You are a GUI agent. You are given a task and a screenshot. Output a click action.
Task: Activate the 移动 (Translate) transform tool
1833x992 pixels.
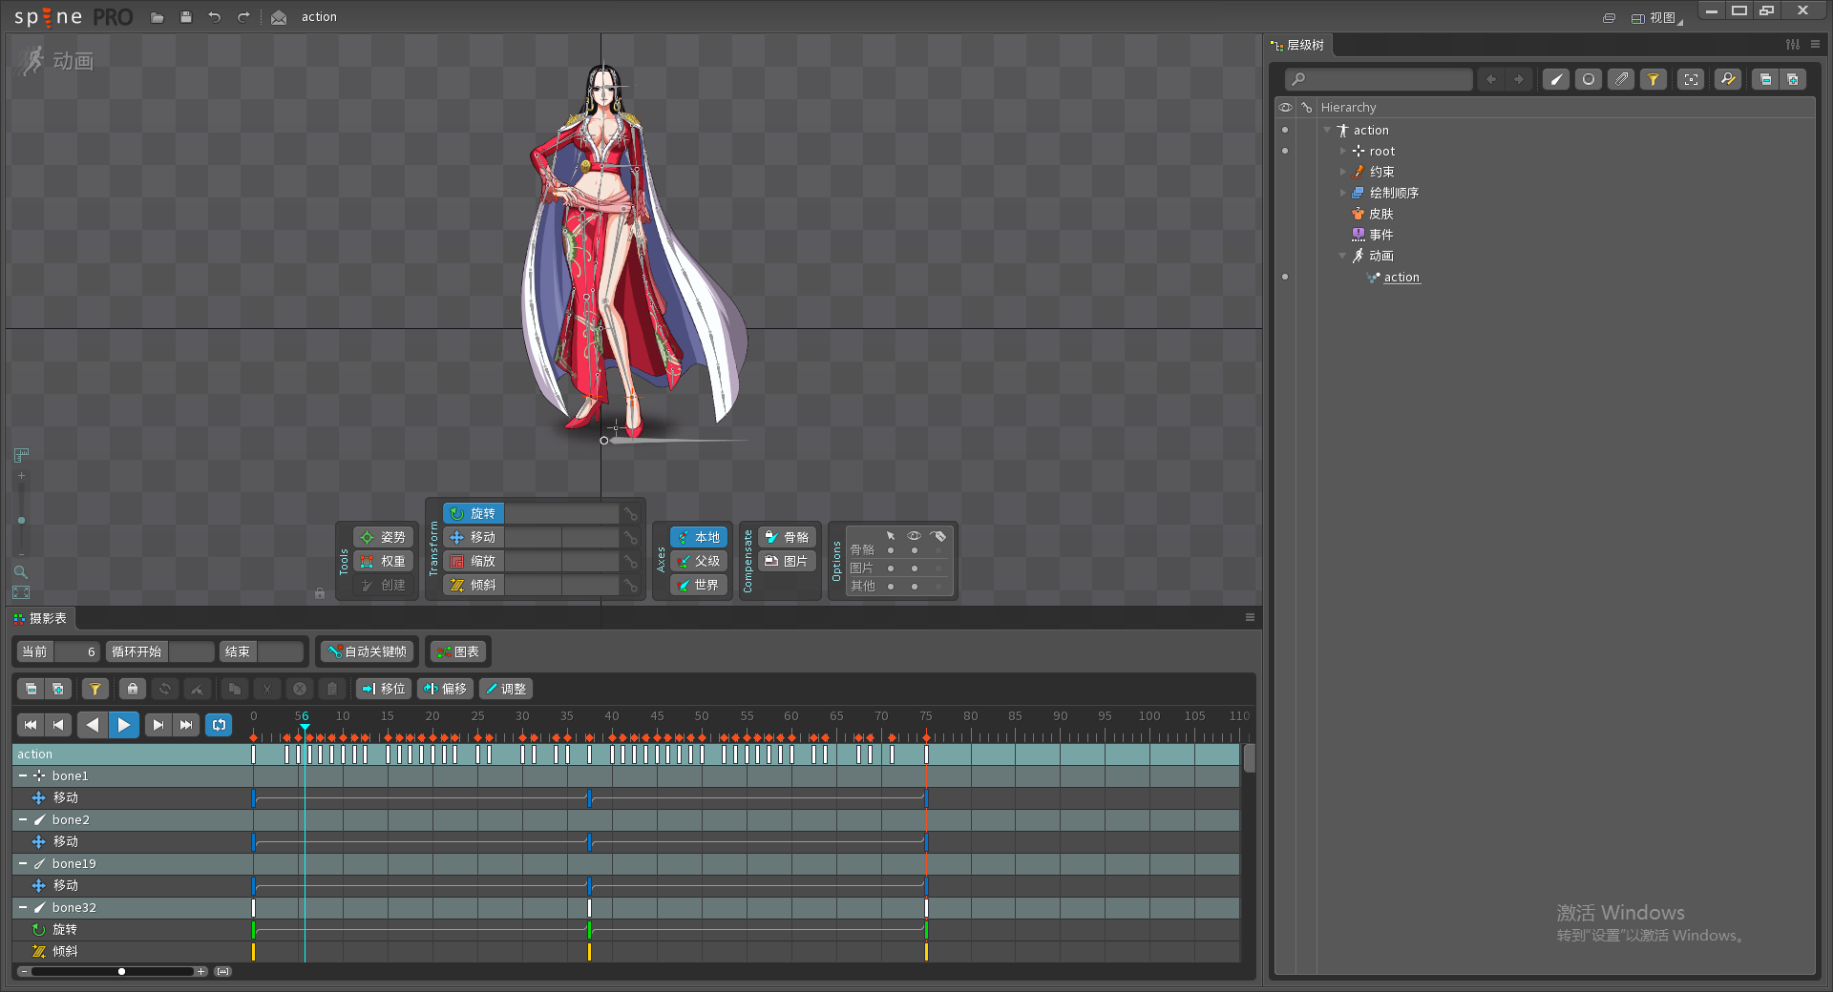point(474,537)
